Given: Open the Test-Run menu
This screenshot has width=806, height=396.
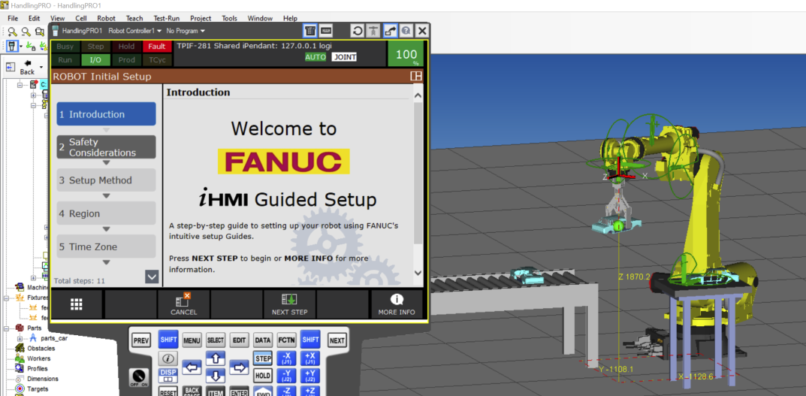Looking at the screenshot, I should (x=165, y=18).
